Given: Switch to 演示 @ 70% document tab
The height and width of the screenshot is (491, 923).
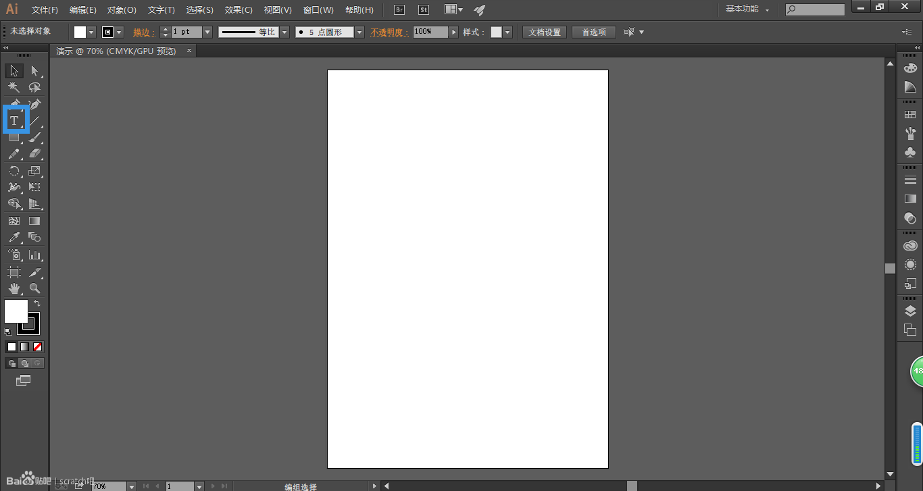Looking at the screenshot, I should [116, 51].
